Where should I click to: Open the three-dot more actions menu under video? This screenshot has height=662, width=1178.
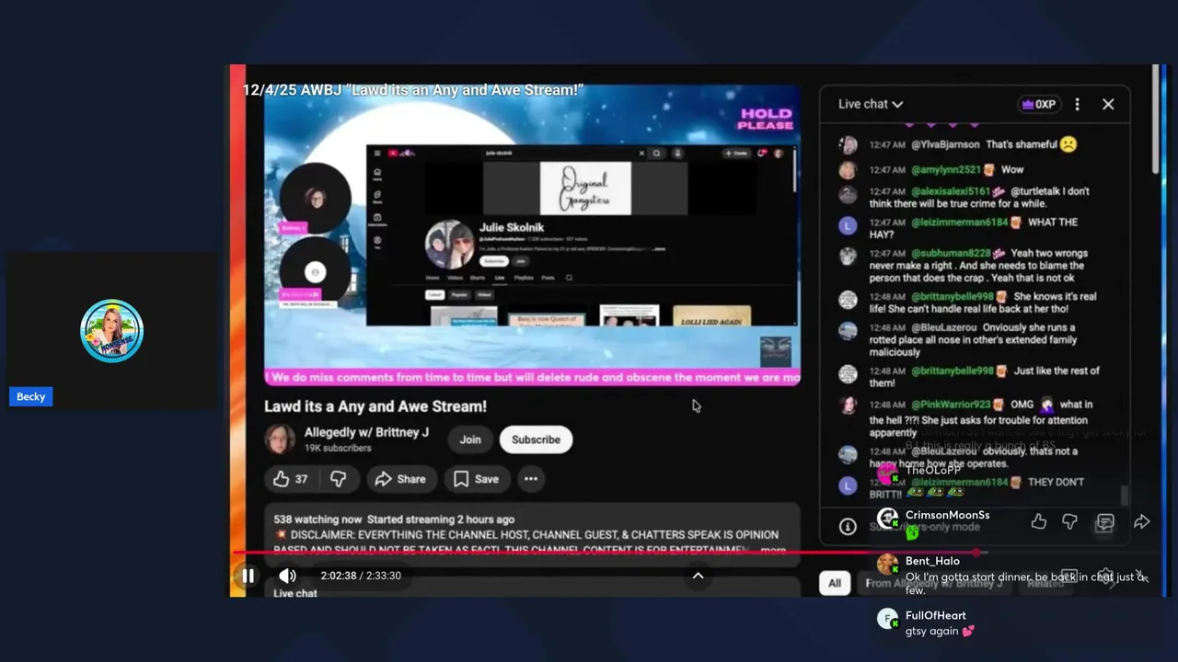pyautogui.click(x=531, y=479)
